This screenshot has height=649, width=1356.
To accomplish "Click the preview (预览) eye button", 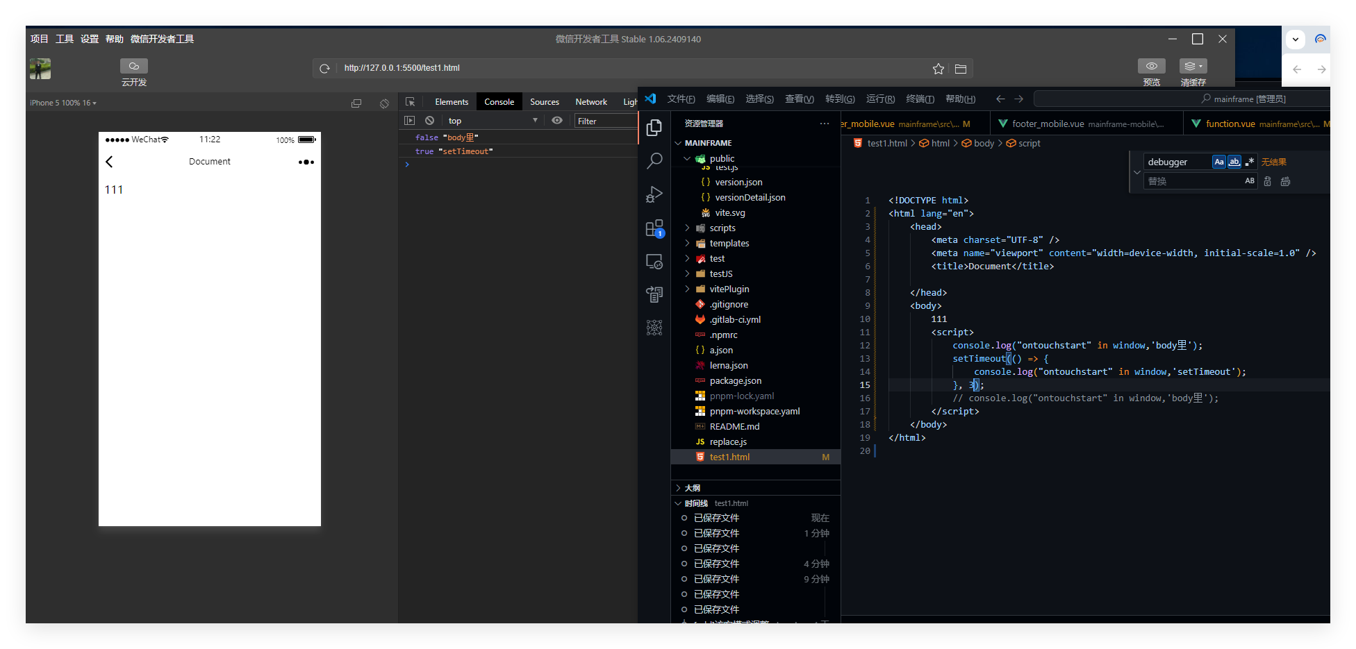I will tap(1152, 66).
